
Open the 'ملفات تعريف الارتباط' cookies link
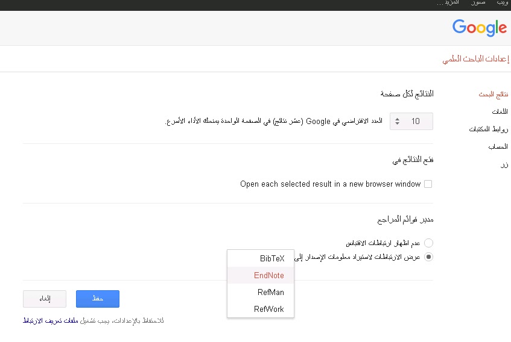coord(51,320)
